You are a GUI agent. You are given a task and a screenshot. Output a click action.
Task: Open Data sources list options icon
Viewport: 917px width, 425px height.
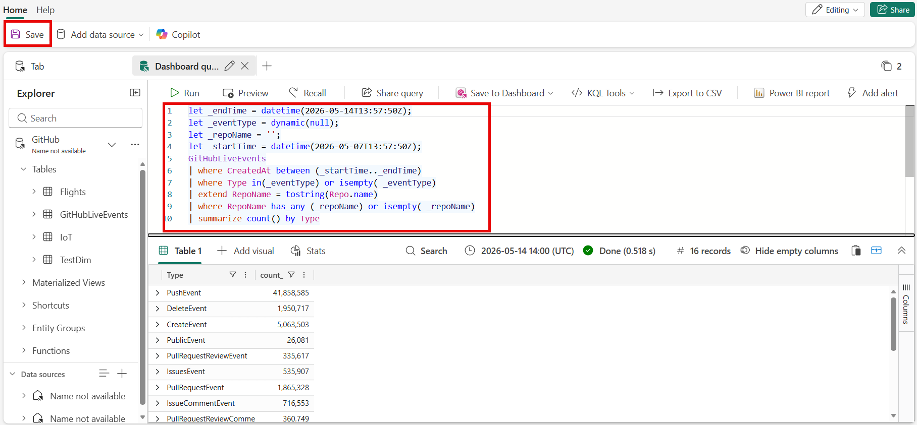click(x=104, y=374)
